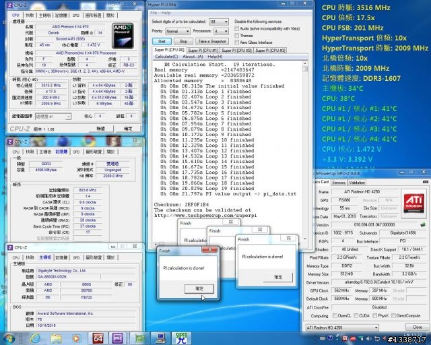Switch to Super PI [CPU #1] tab
Screen dimensions: 431x345
coord(203,51)
